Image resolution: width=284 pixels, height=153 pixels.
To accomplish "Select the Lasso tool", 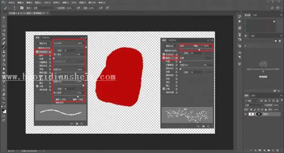I will [x=4, y=26].
